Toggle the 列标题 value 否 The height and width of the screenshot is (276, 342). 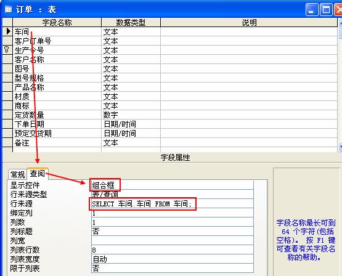click(x=173, y=231)
